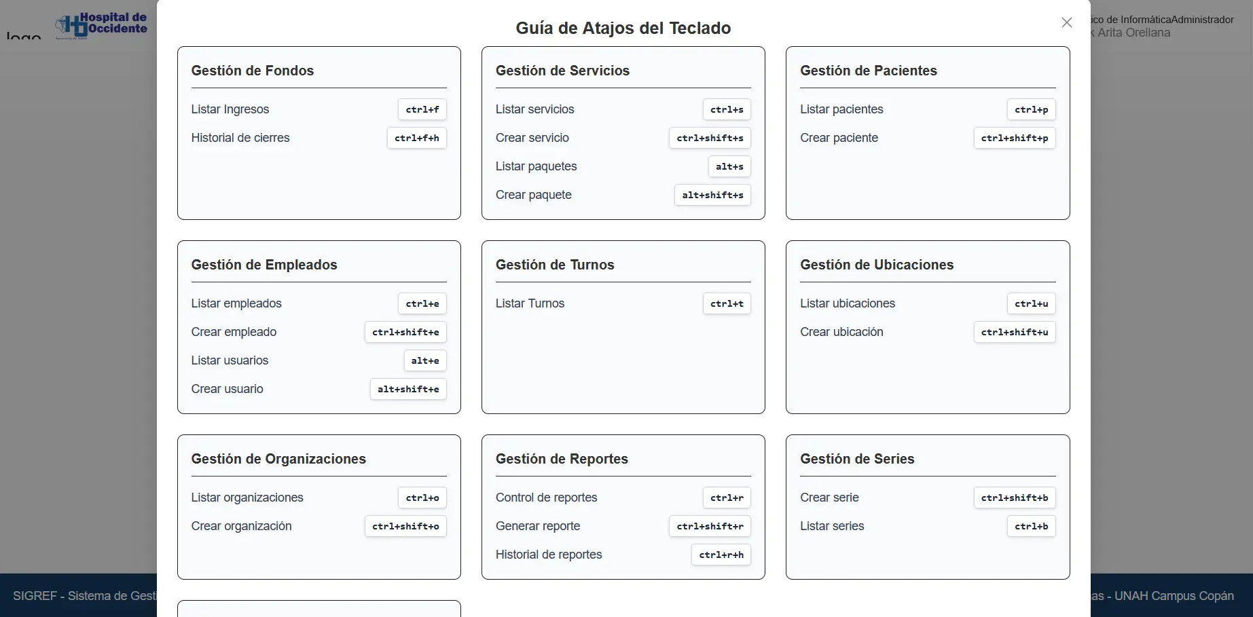
Task: Click the Guía de Atajos del Teclado title
Action: pyautogui.click(x=623, y=28)
